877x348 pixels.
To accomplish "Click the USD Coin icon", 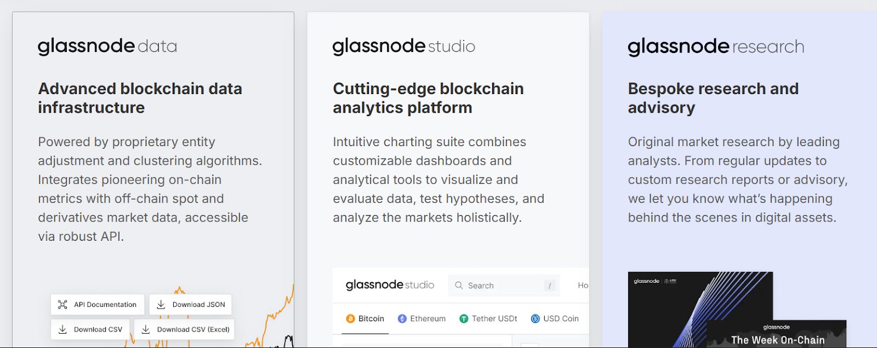I will pyautogui.click(x=535, y=318).
